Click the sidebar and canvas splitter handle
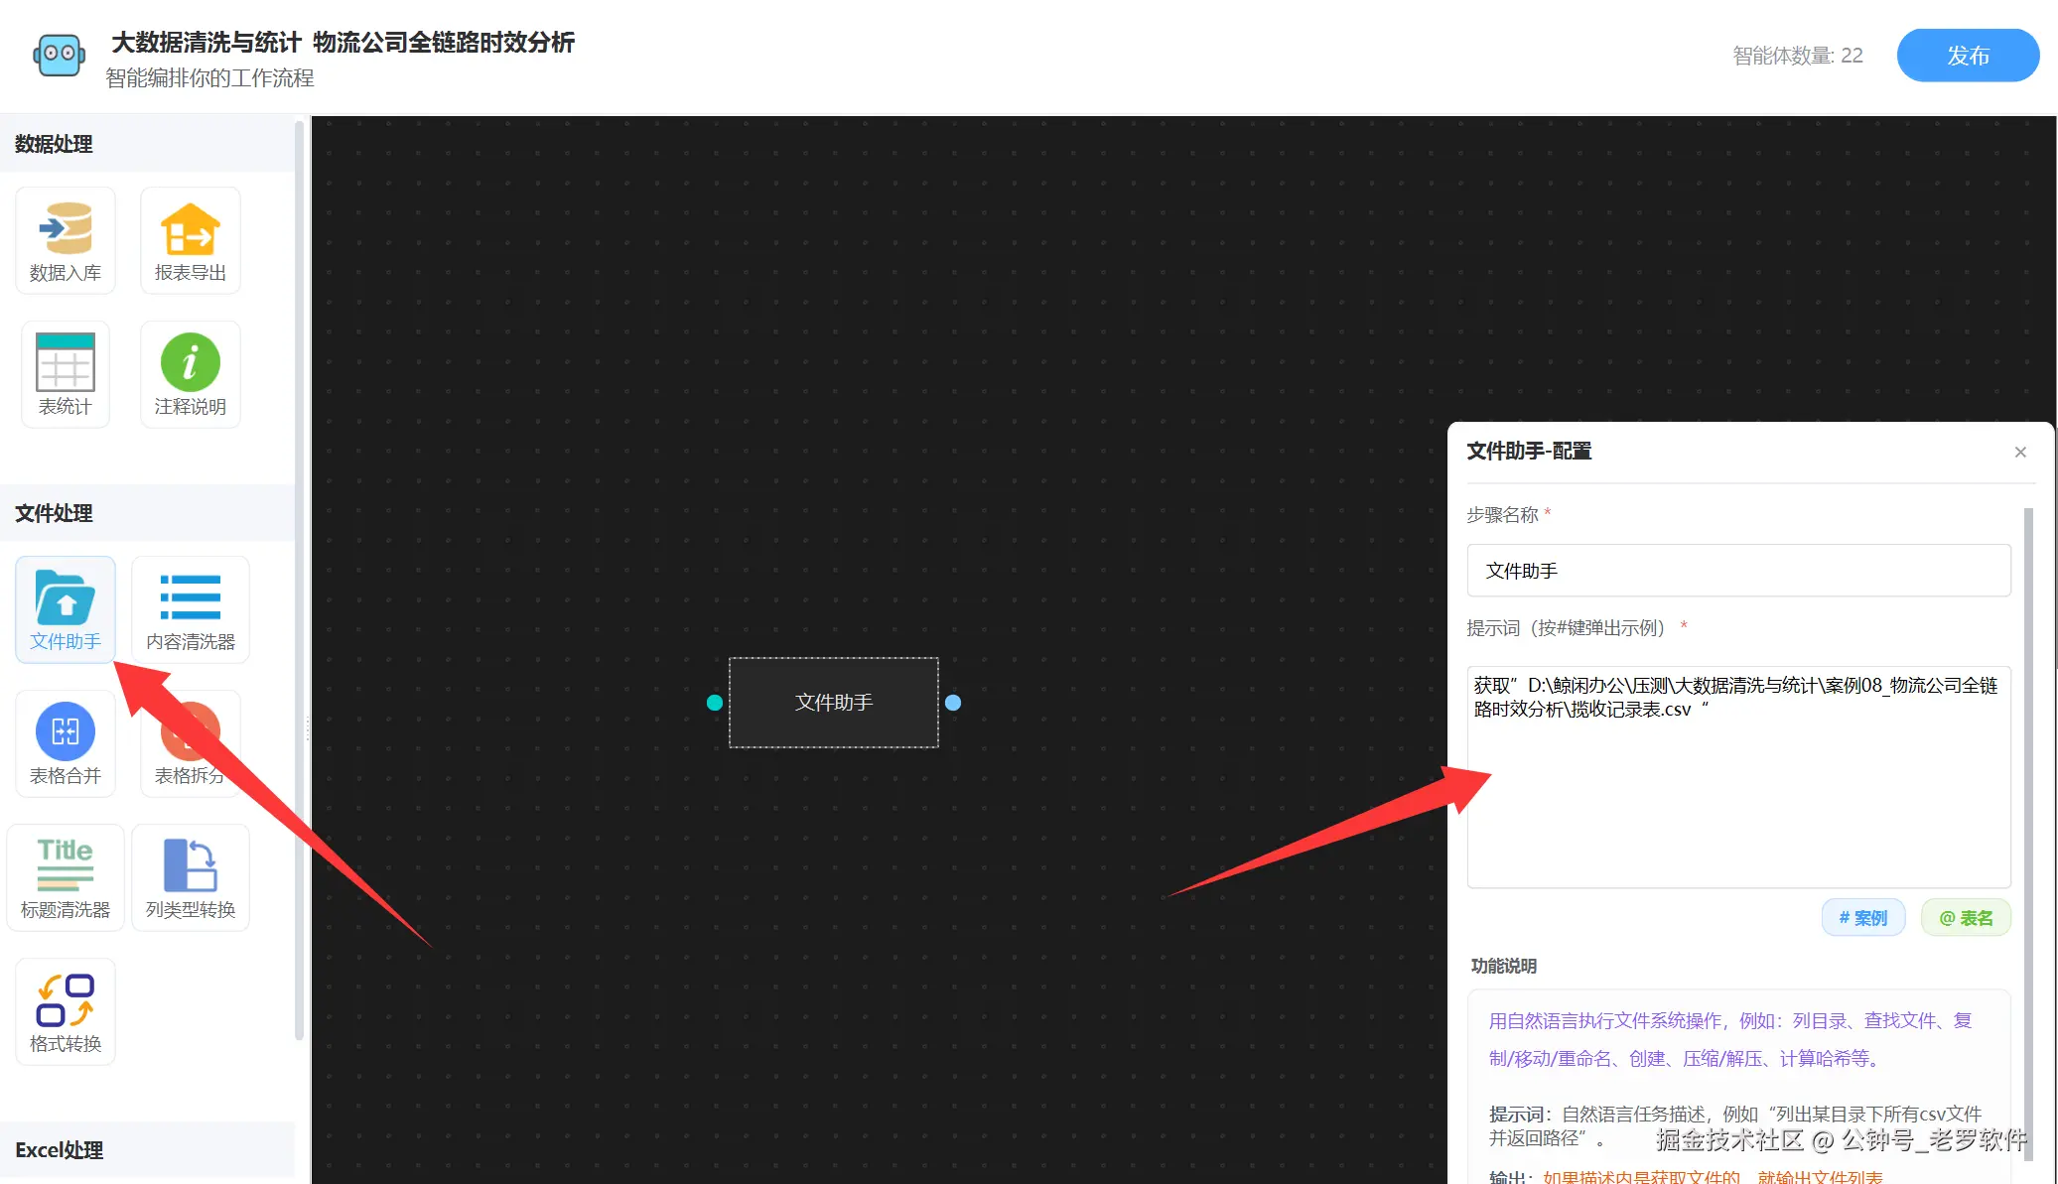Screen dimensions: 2058x1184 tap(308, 729)
